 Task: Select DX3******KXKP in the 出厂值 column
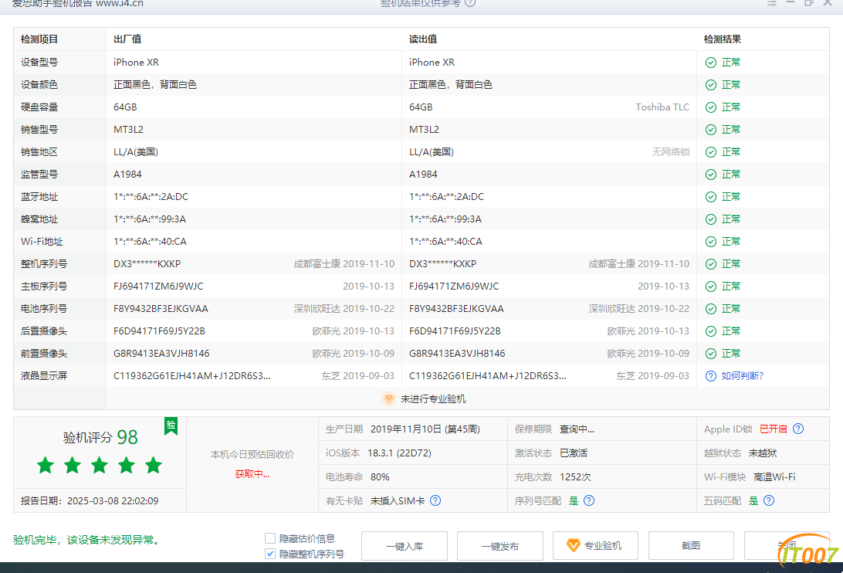pos(147,264)
